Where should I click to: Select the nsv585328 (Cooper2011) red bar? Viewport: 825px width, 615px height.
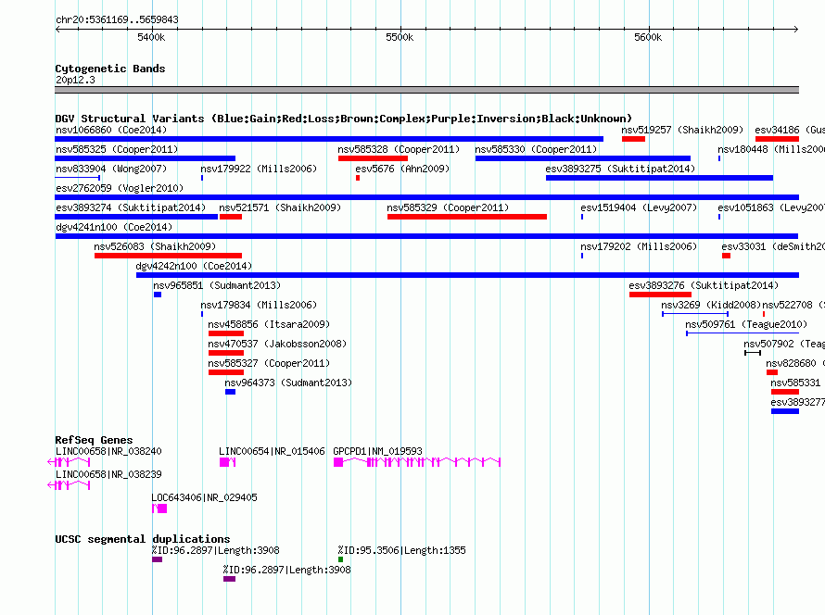pos(373,158)
